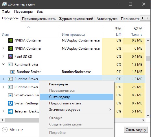Expand the Telegram Desktop group
151x137 pixels.
[x=3, y=111]
